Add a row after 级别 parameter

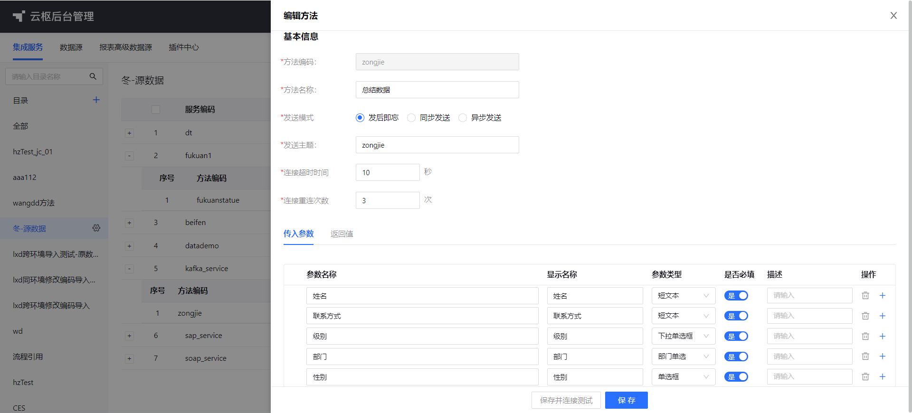(x=883, y=336)
